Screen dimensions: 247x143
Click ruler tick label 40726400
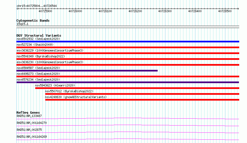coord(195,11)
